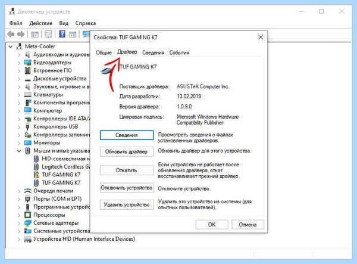Click the Сведения driver details button
357x264 pixels.
coord(127,135)
